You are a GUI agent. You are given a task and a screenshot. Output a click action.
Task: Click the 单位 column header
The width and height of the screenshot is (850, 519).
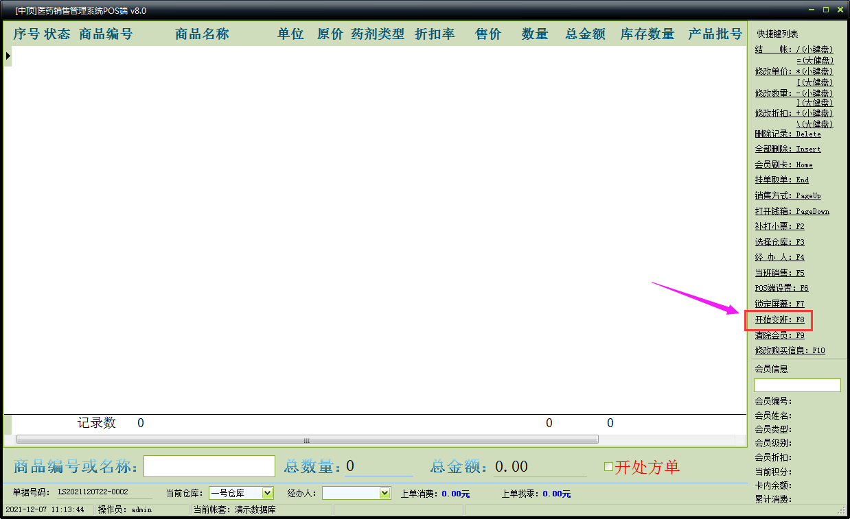point(290,34)
